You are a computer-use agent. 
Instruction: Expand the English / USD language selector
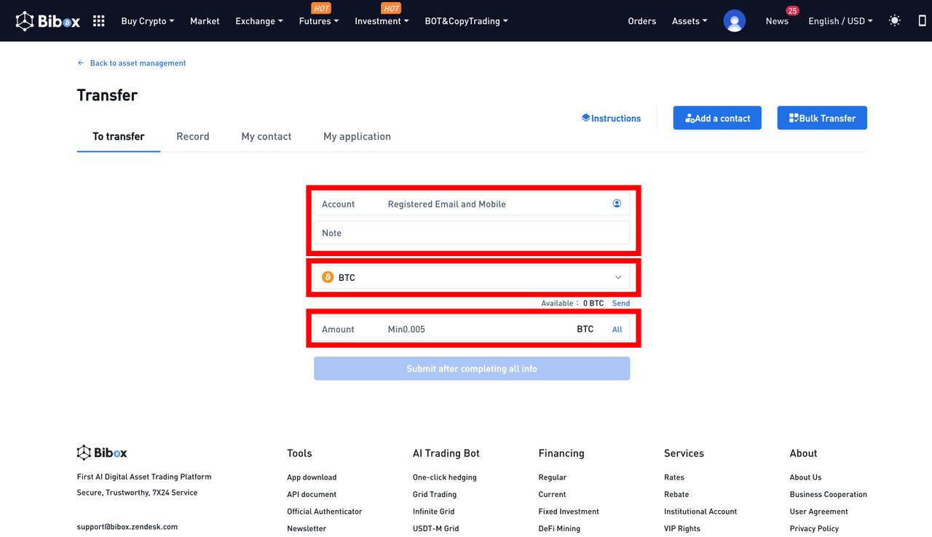(840, 21)
